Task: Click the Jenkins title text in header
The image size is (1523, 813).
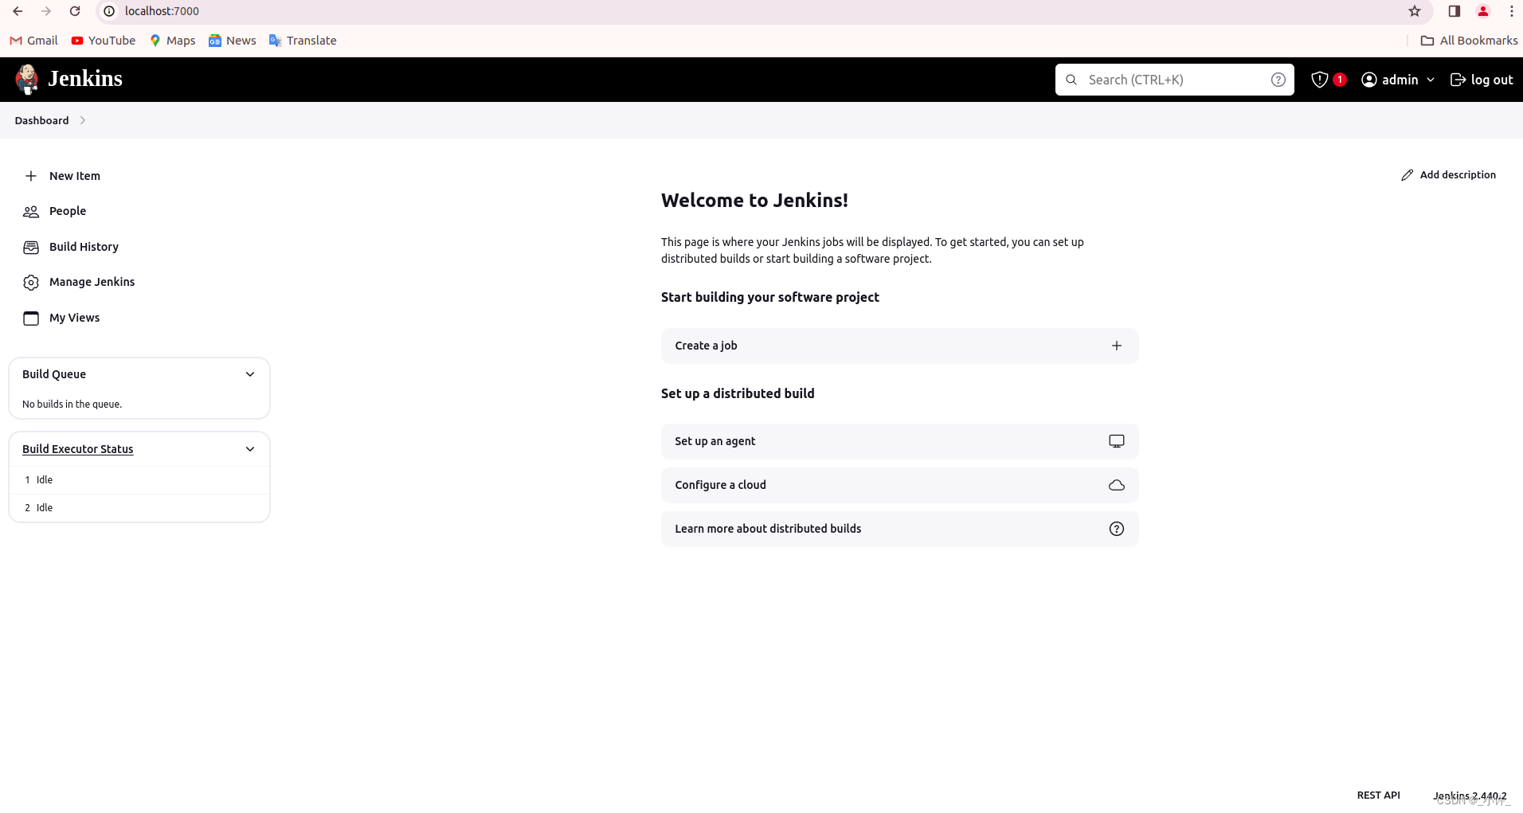Action: 85,79
